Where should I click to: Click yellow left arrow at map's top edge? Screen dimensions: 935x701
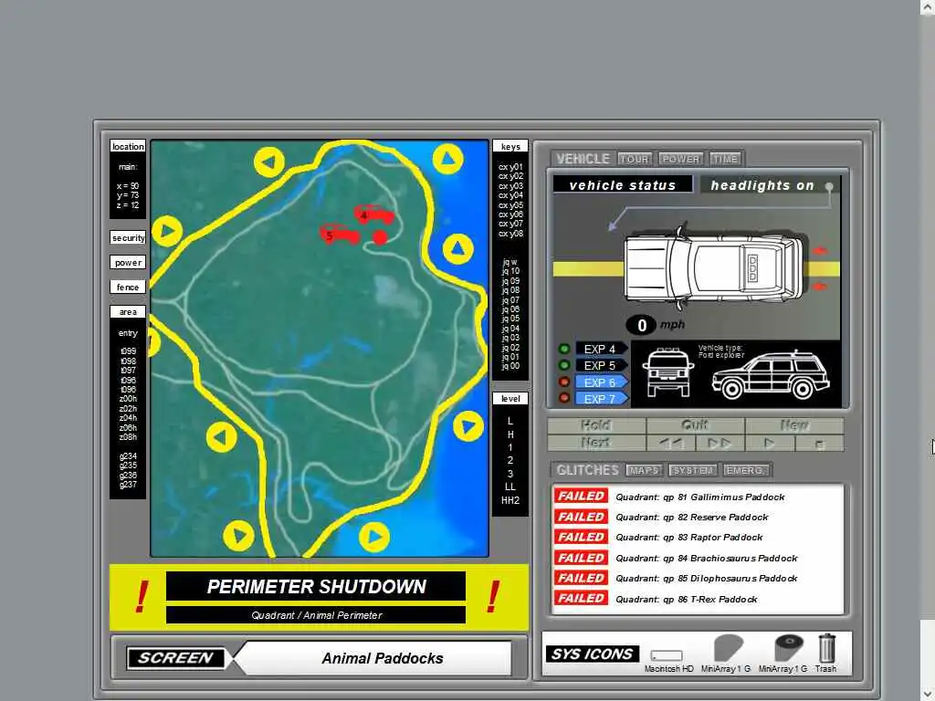269,162
